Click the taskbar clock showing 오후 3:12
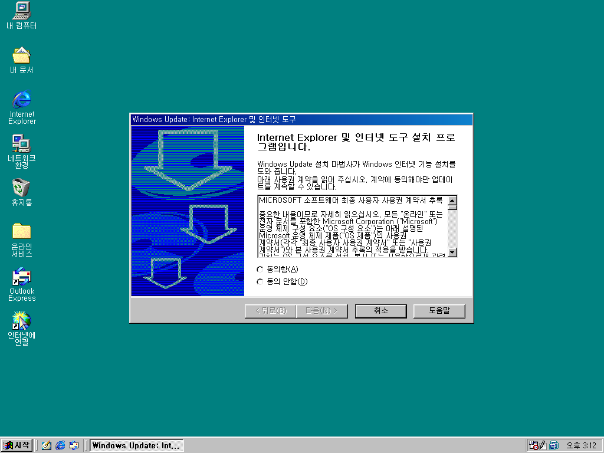Image resolution: width=604 pixels, height=453 pixels. 581,445
